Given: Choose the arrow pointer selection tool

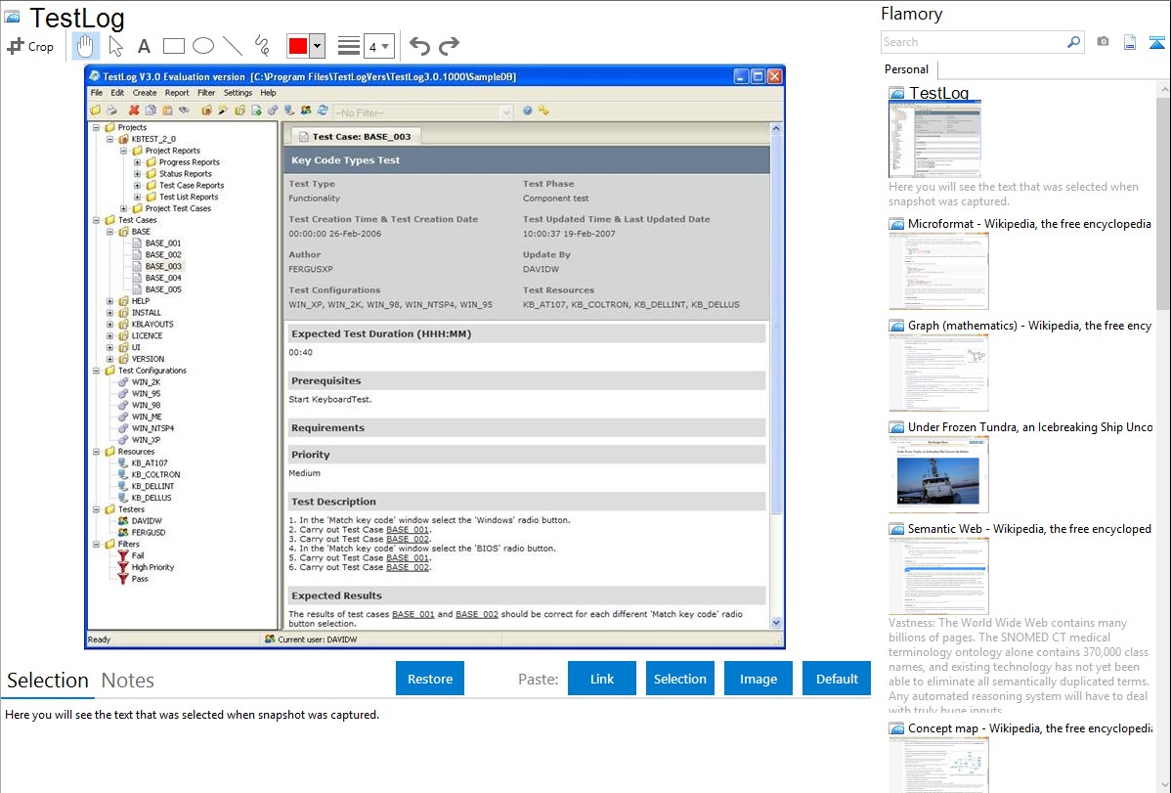Looking at the screenshot, I should point(115,46).
